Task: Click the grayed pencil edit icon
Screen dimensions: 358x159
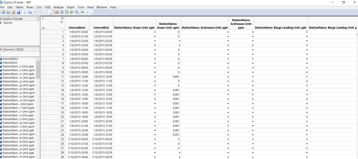Action: pos(87,12)
